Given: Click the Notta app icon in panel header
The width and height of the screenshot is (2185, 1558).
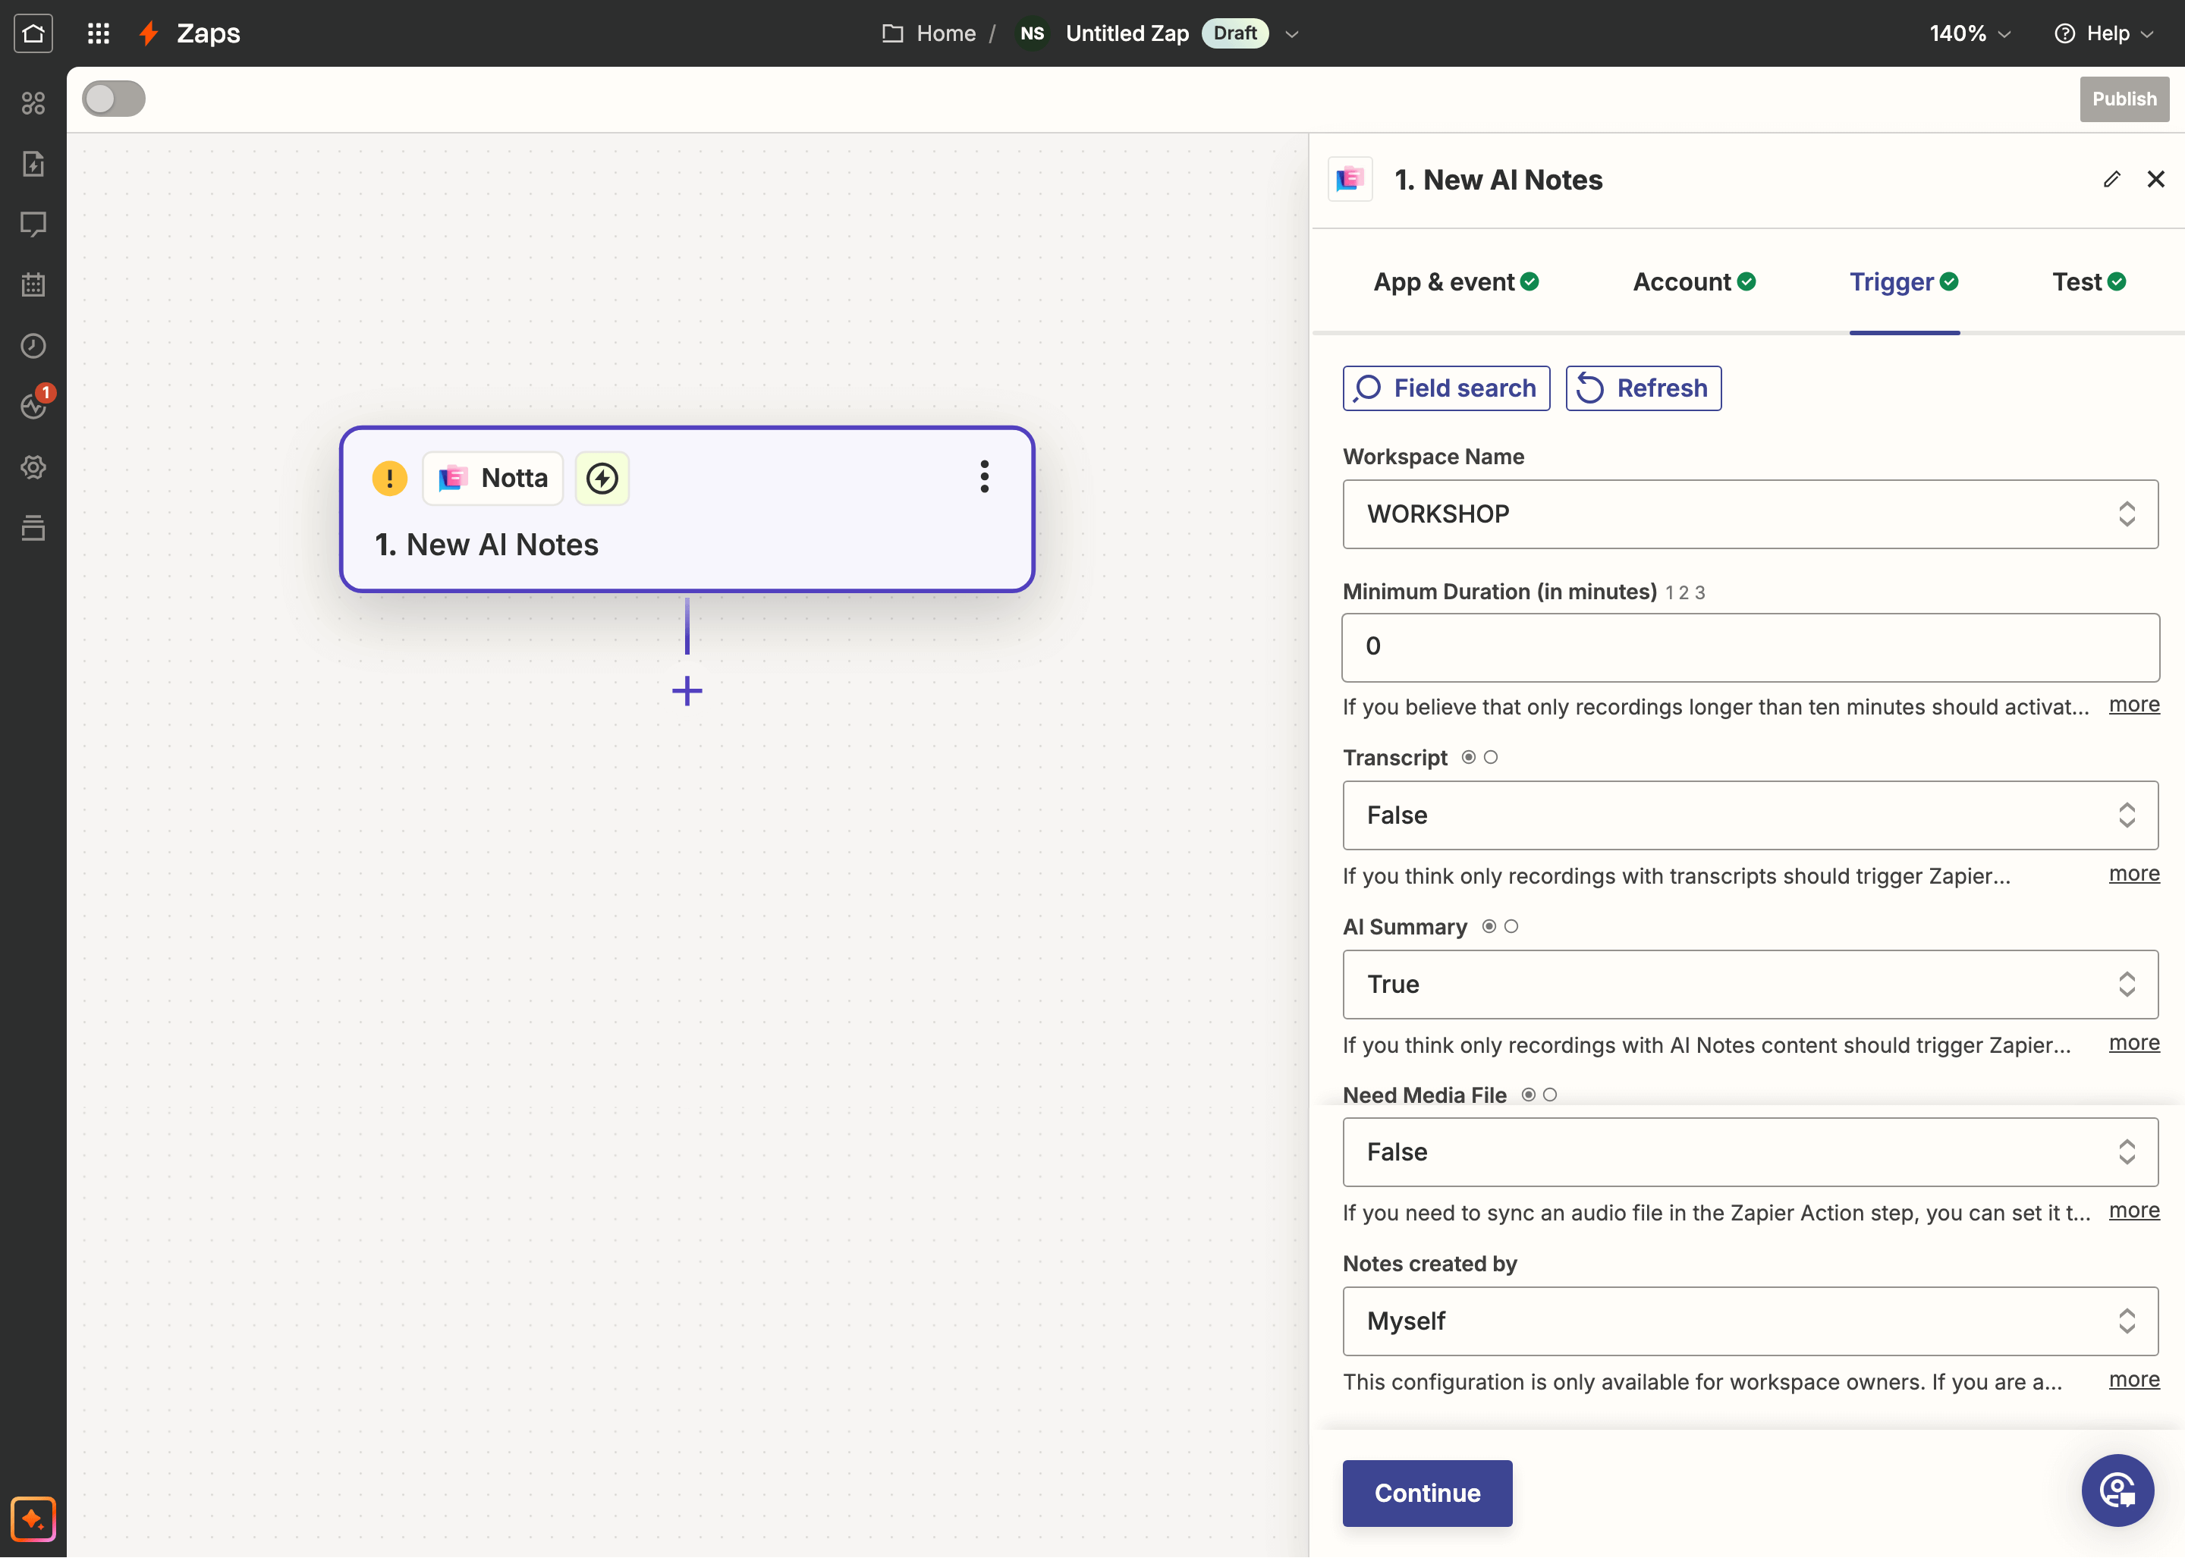Looking at the screenshot, I should (1350, 180).
